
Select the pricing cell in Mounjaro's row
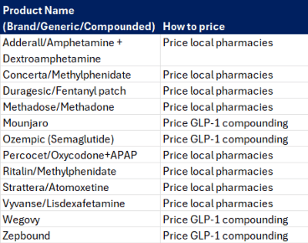point(225,123)
